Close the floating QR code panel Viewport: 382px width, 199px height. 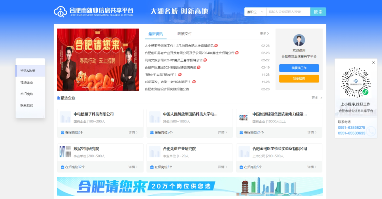374,63
